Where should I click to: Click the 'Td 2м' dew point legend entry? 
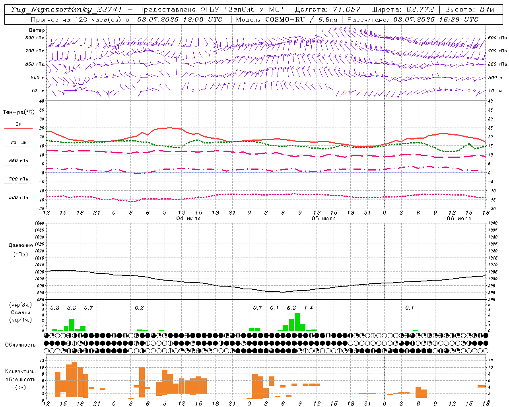click(19, 142)
